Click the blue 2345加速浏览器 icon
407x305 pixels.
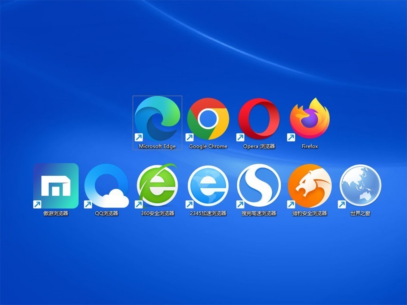tap(208, 186)
